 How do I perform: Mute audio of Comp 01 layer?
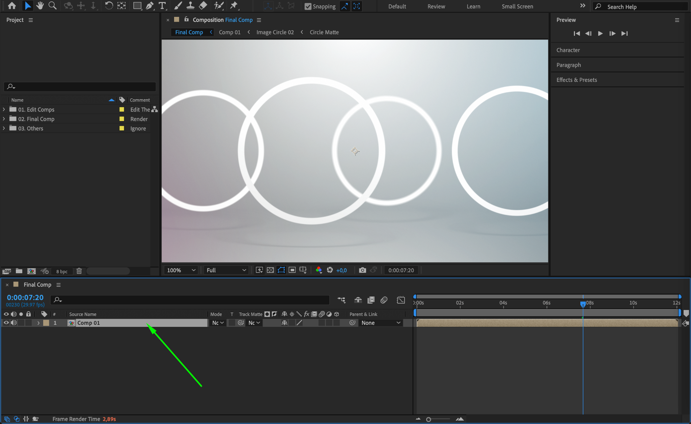[14, 323]
